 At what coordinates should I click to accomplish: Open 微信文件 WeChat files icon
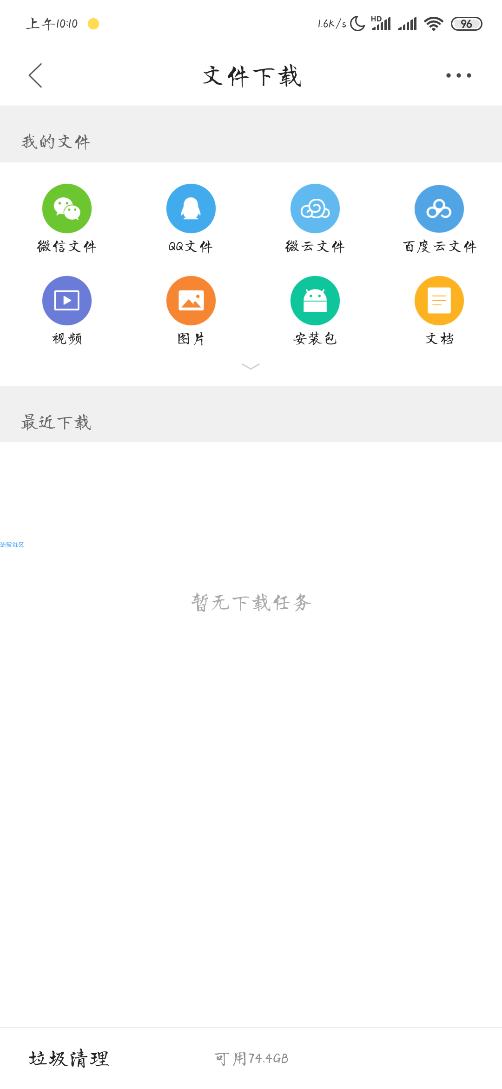[67, 208]
